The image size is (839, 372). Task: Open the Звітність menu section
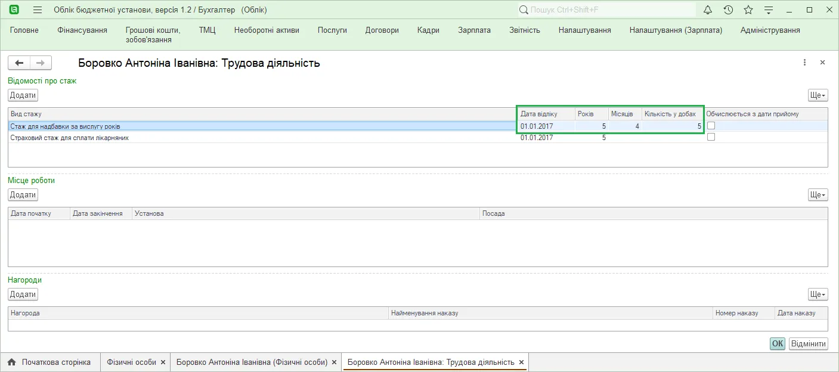525,30
